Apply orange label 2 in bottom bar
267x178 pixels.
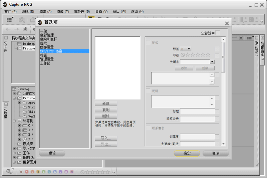(x=32, y=172)
